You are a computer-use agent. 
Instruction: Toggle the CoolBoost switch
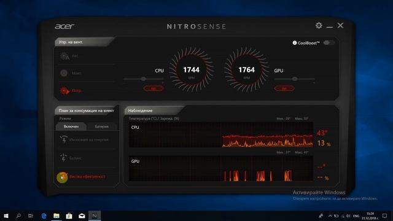coord(329,42)
